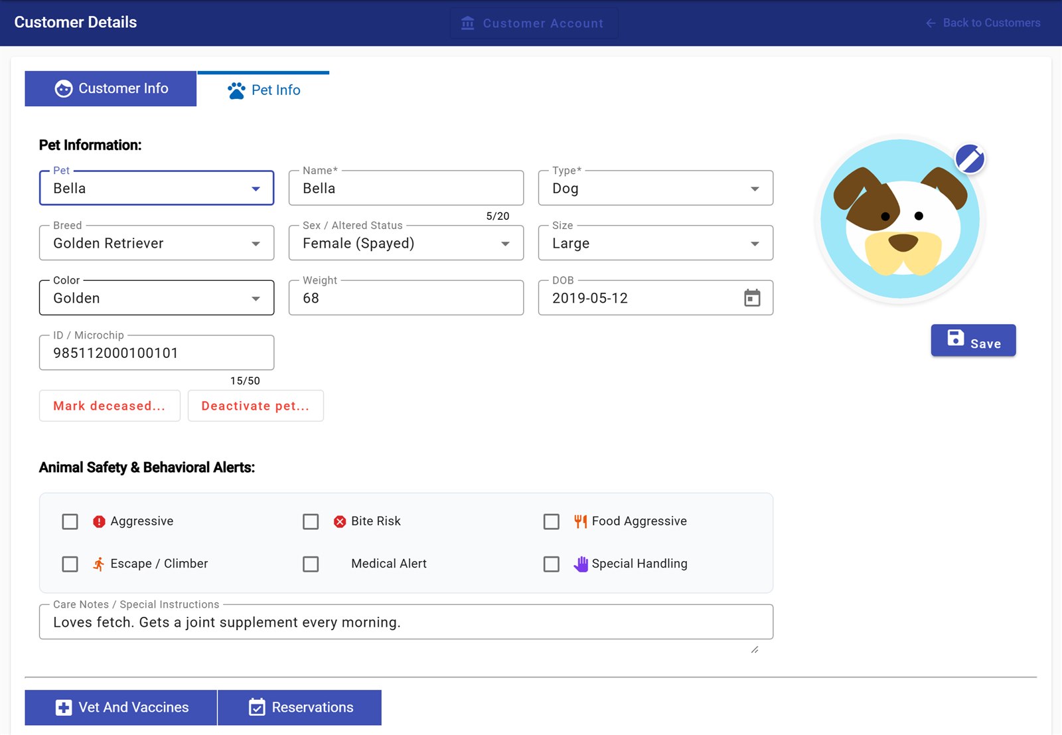Click the purple hand Special Handling icon
Screen dimensions: 1062x735
pos(581,564)
